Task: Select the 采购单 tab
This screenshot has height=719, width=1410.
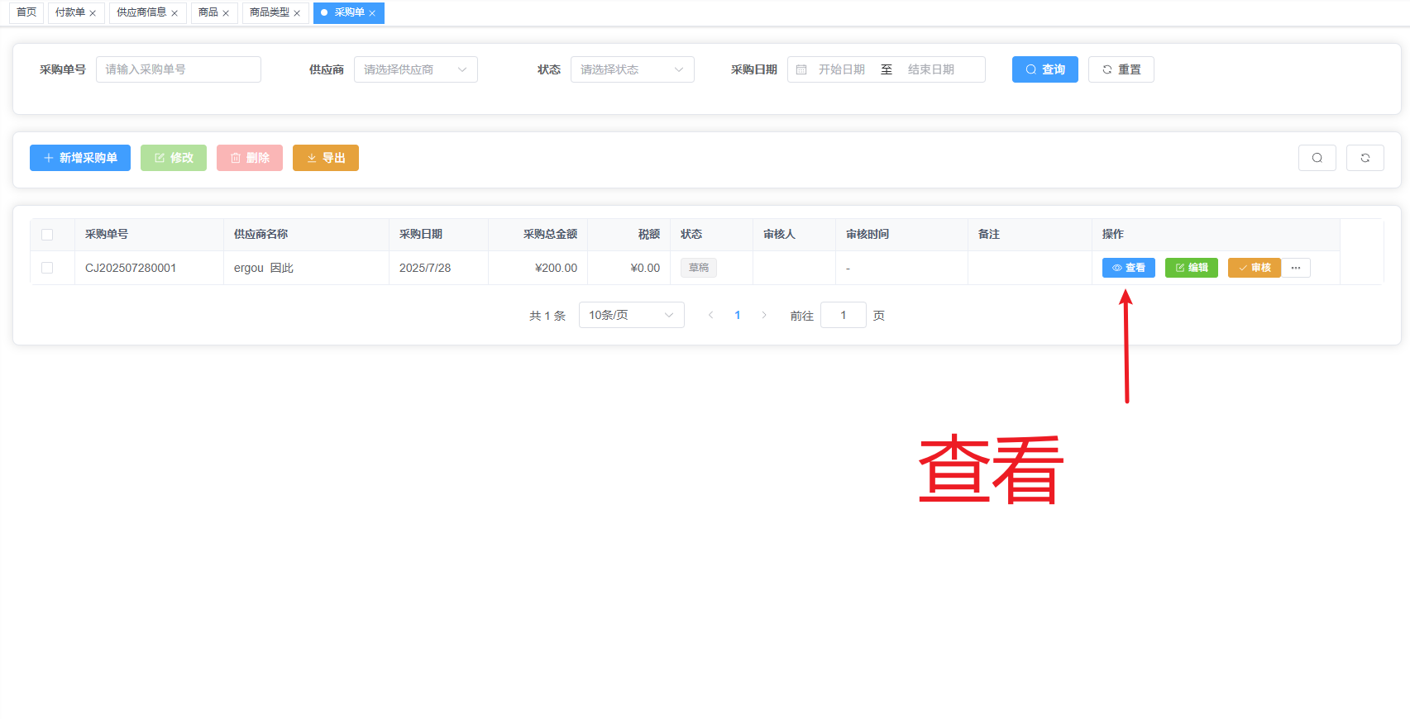Action: pos(349,12)
